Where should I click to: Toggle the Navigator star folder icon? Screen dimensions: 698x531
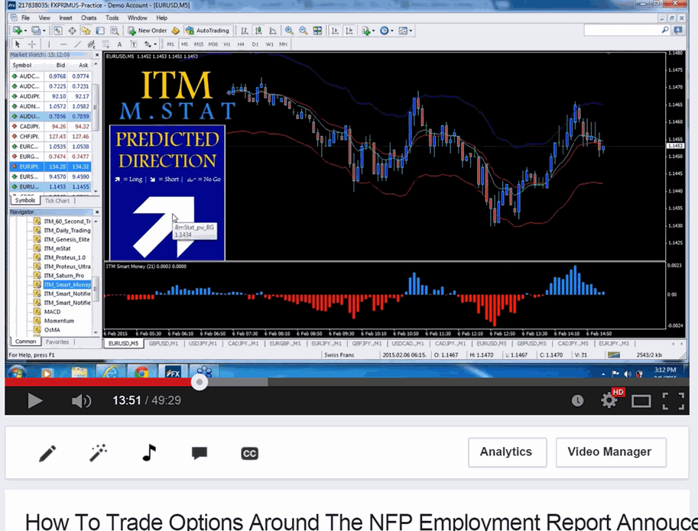pos(86,31)
